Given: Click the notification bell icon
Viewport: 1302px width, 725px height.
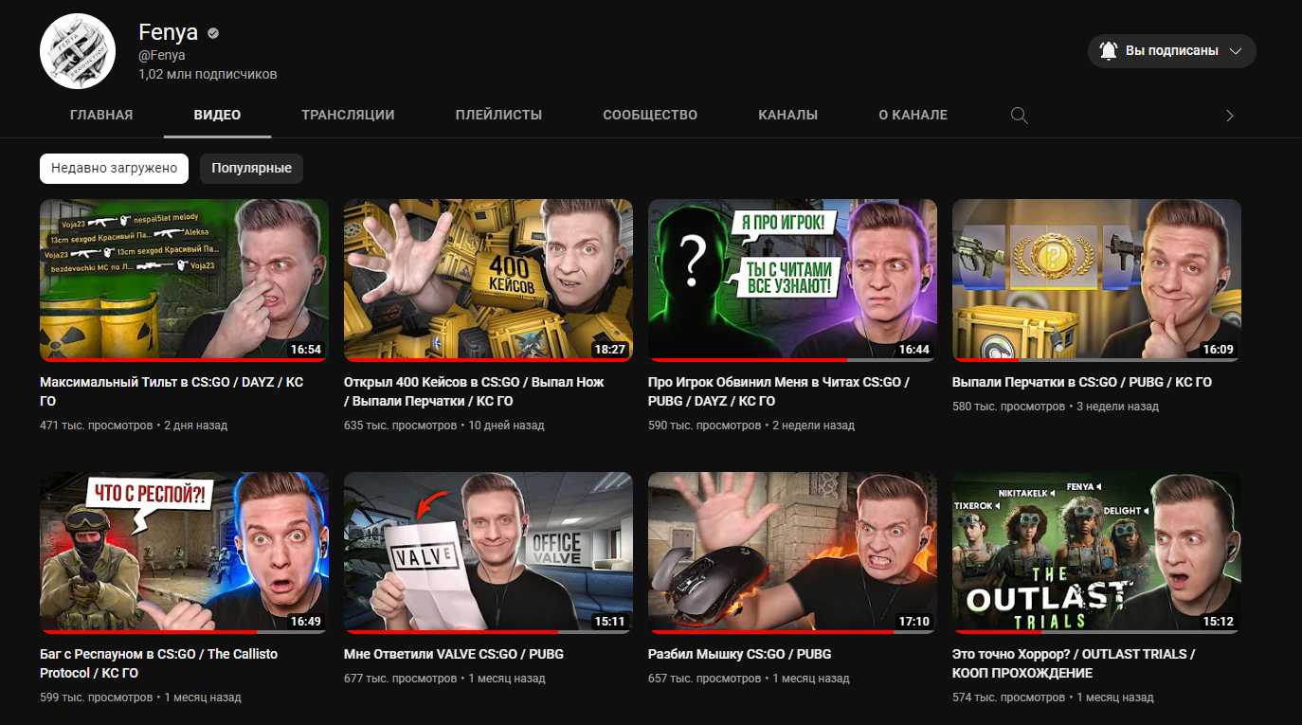Looking at the screenshot, I should click(x=1109, y=51).
